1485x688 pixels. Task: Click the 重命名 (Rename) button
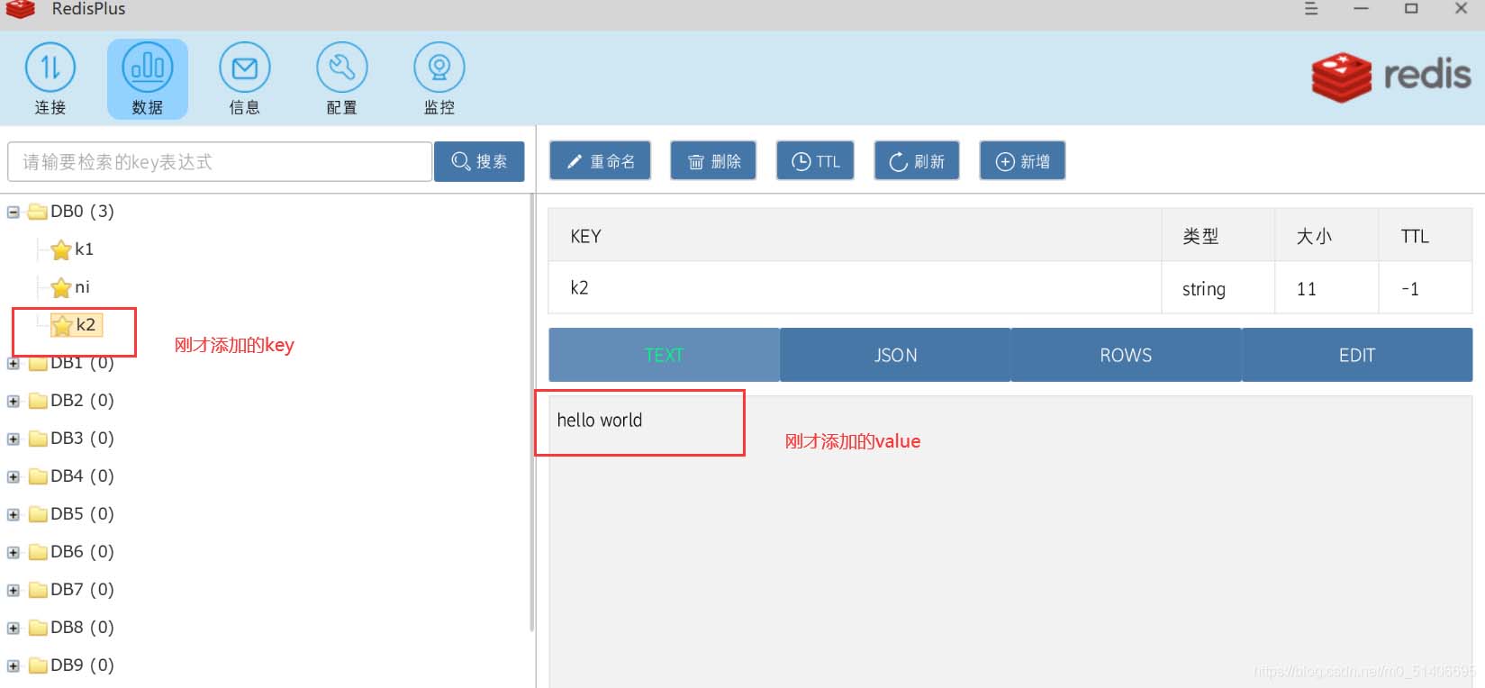click(600, 161)
